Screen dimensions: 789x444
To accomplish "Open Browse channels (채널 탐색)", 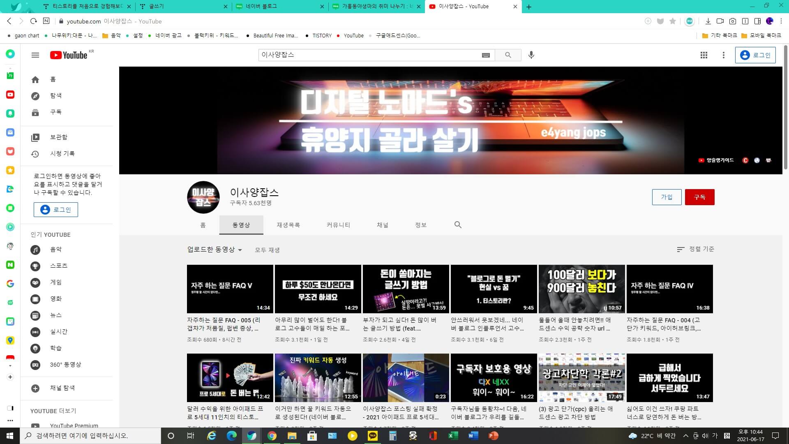I will tap(67, 388).
